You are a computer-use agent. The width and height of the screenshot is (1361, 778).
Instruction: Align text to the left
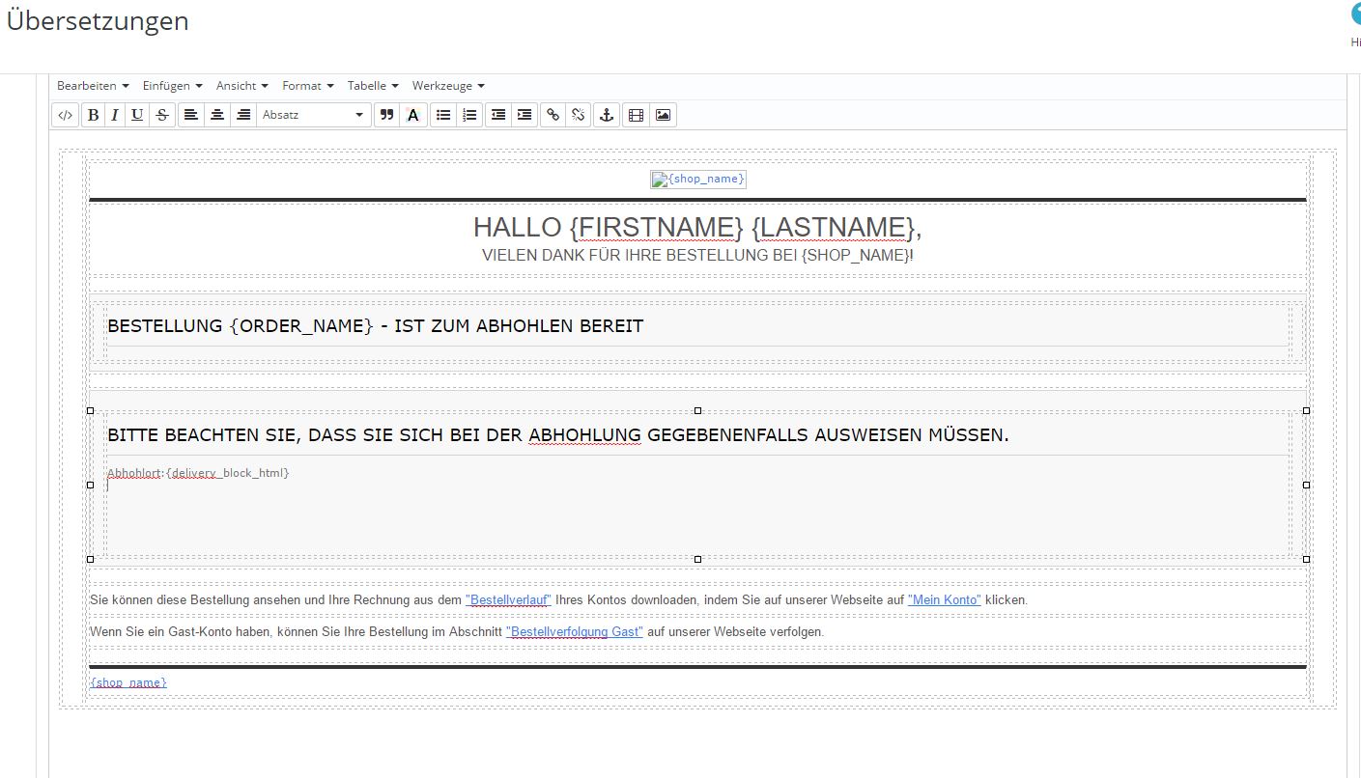191,115
